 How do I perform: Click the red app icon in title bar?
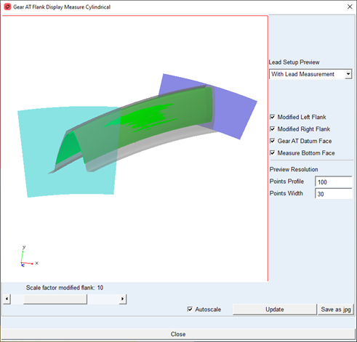7,7
